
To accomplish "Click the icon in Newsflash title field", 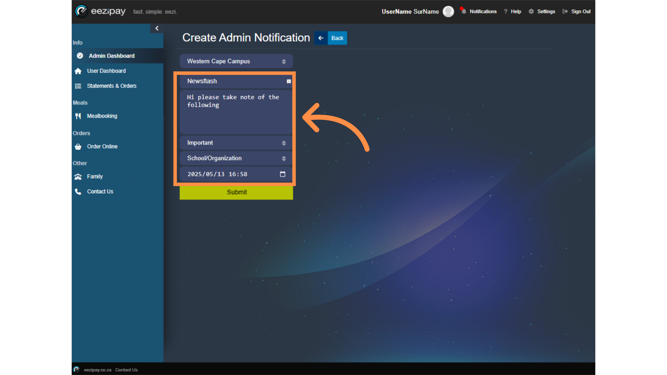I will (289, 81).
